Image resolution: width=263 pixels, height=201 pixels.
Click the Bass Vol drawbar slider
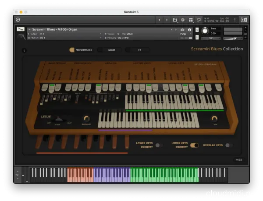coord(77,99)
